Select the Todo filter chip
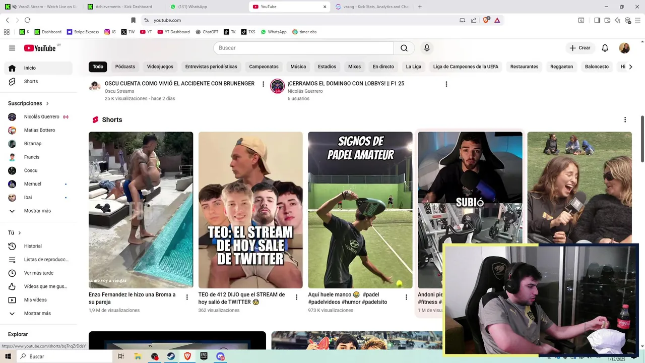Viewport: 645px width, 363px height. coord(98,67)
